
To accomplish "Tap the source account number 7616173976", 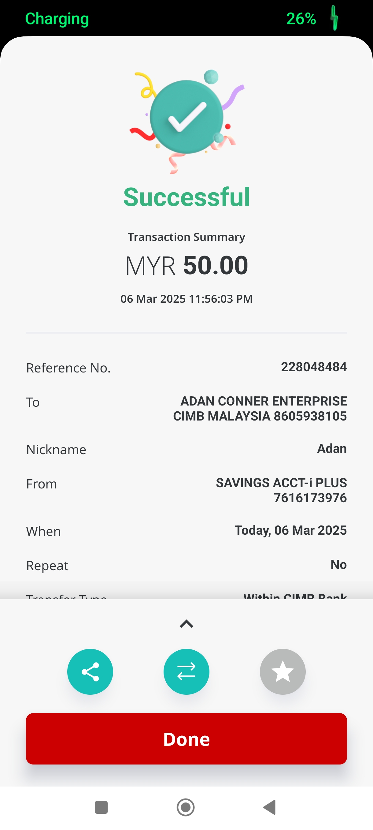I will (x=310, y=498).
